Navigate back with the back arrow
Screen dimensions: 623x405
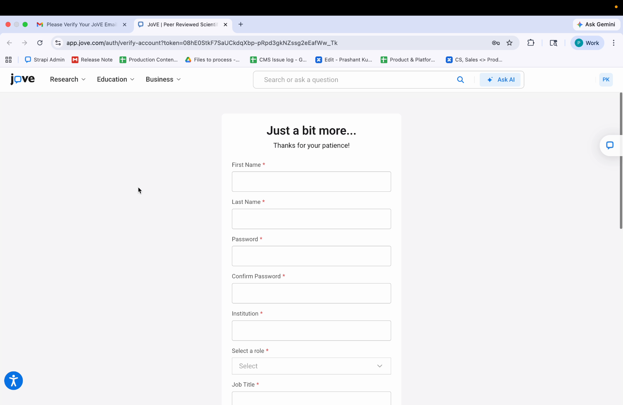click(x=9, y=43)
